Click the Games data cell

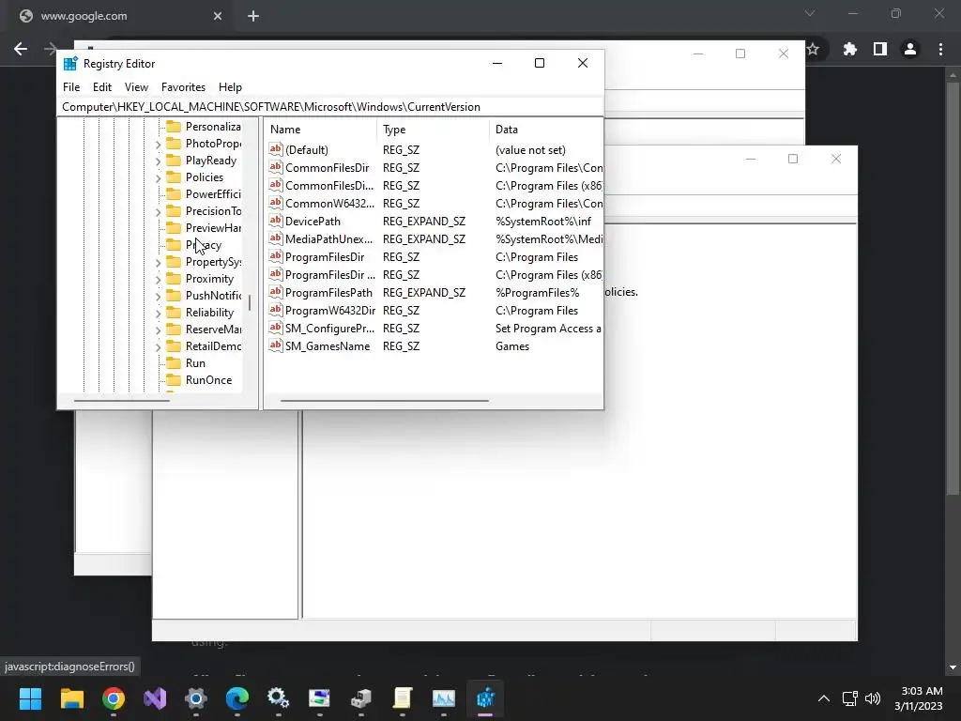coord(512,345)
